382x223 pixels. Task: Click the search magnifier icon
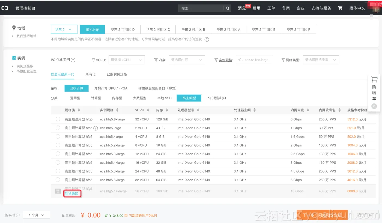228,8
